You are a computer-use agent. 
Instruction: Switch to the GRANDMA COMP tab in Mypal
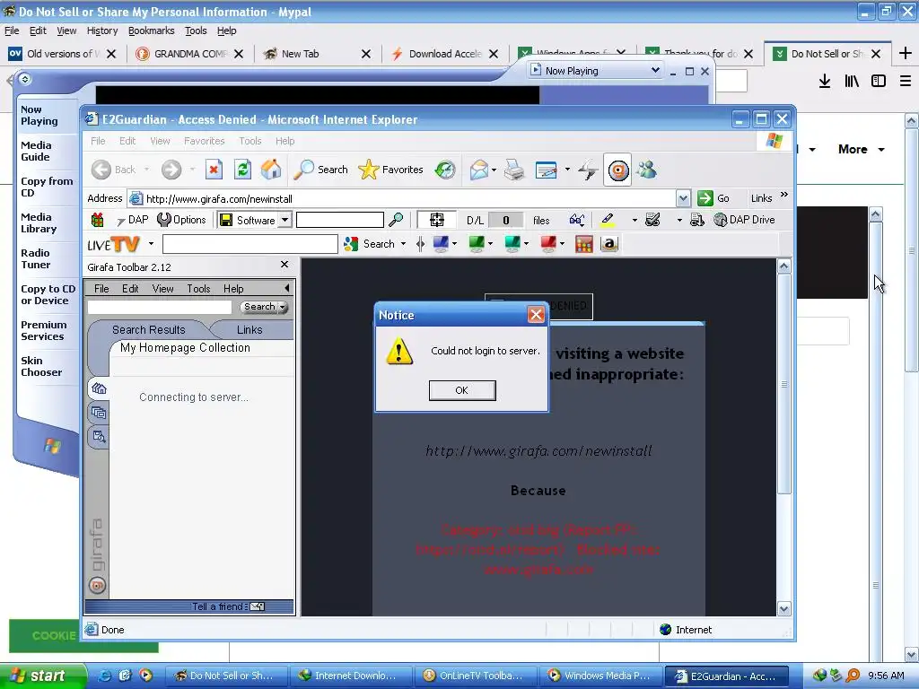pyautogui.click(x=188, y=54)
